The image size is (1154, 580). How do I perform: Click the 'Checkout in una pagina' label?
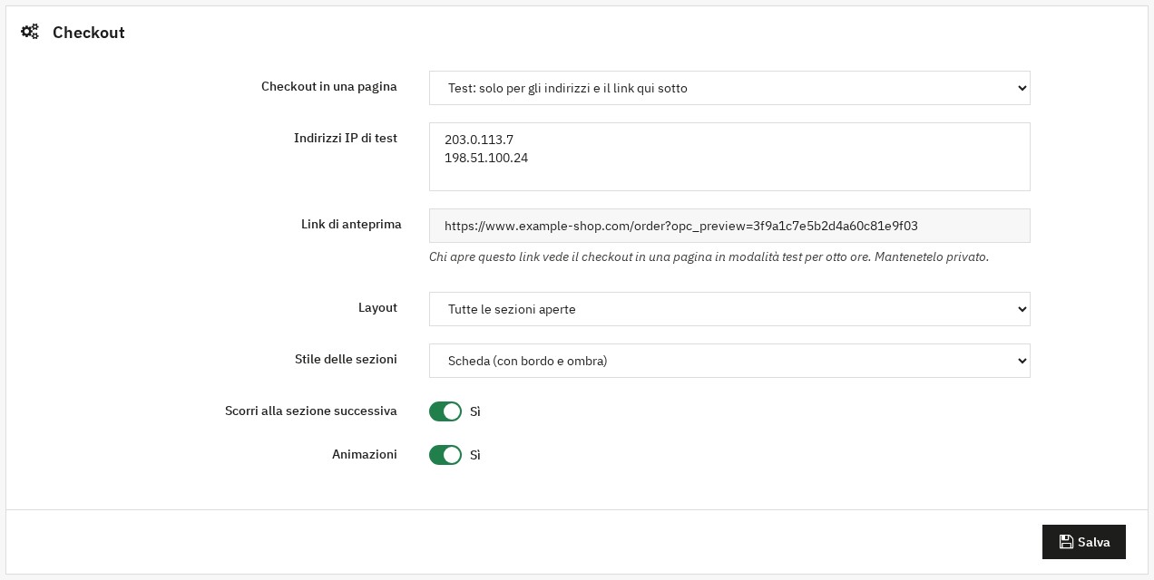pyautogui.click(x=329, y=87)
